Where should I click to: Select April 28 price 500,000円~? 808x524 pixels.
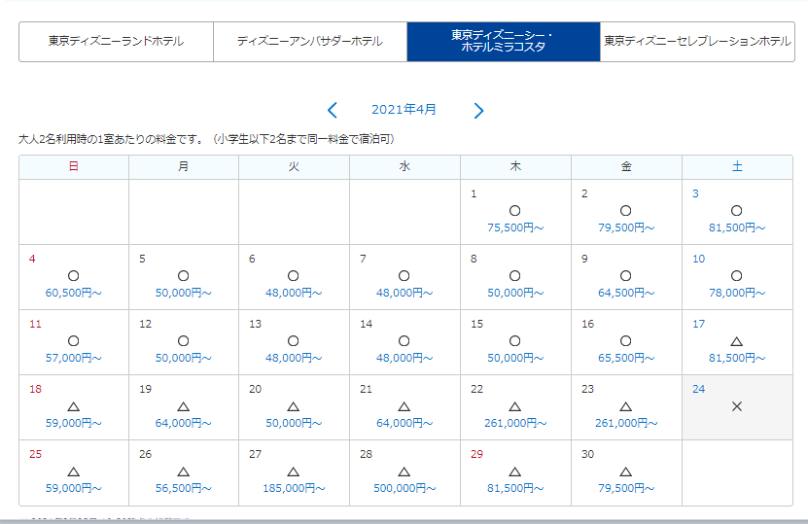(404, 488)
